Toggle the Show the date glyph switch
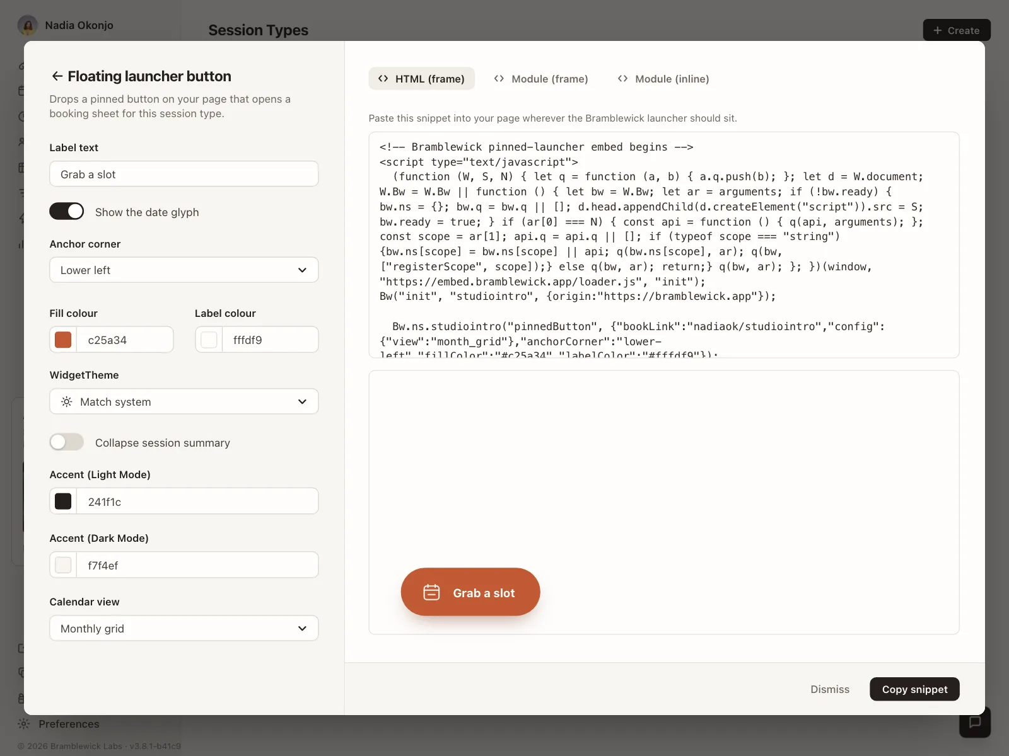1009x756 pixels. click(67, 212)
